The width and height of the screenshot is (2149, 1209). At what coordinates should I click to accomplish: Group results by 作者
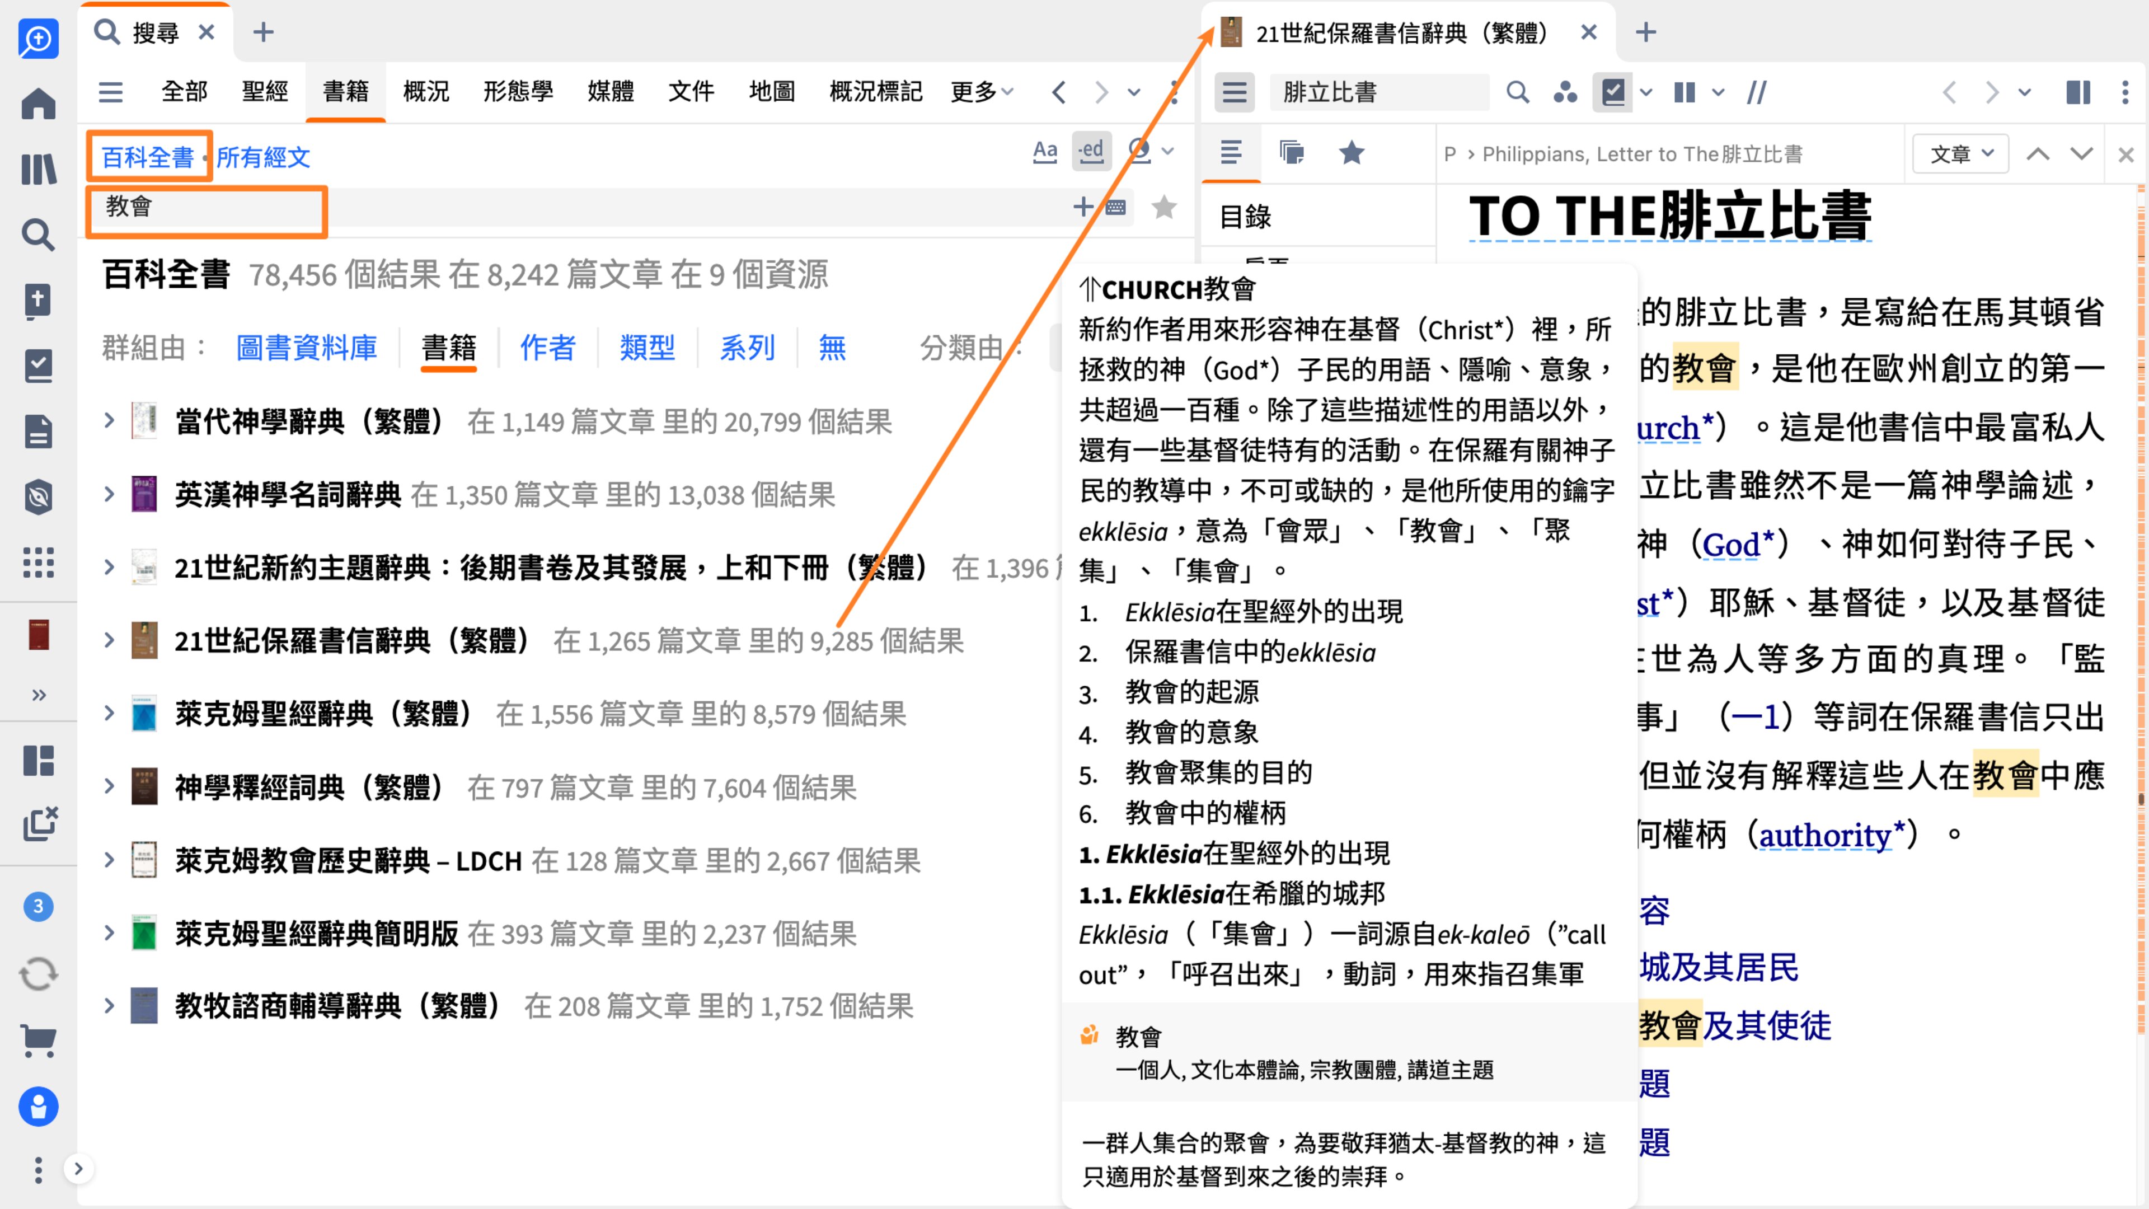pyautogui.click(x=547, y=347)
